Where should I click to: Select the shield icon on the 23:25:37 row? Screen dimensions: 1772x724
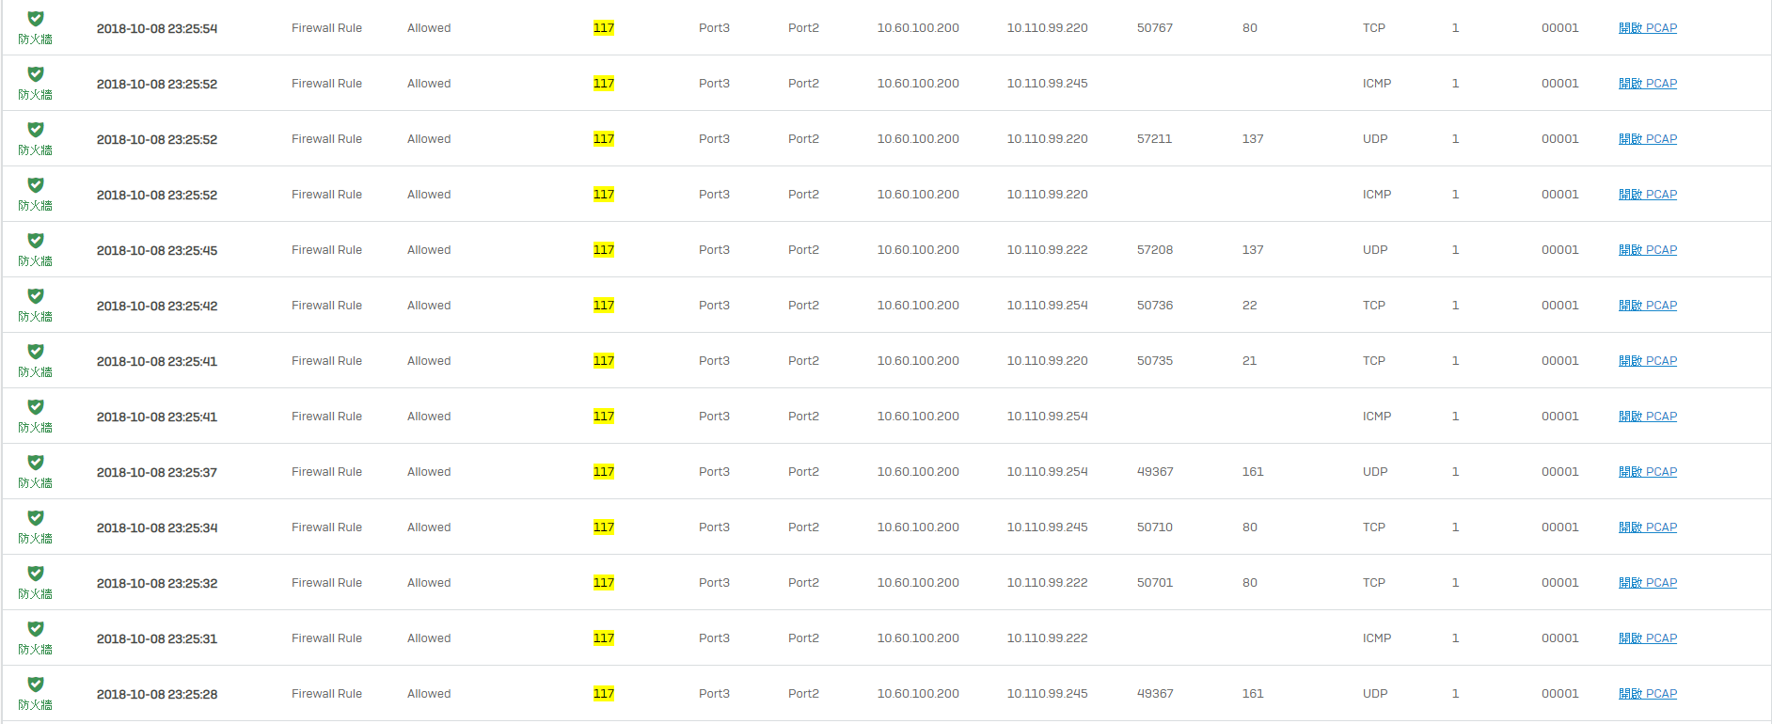click(x=36, y=462)
